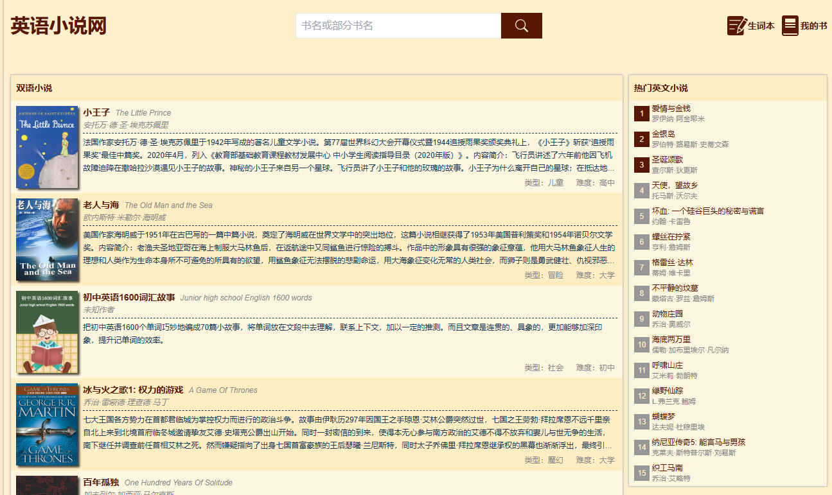Click rank badge 1 beside 爱情与金钱
This screenshot has width=832, height=495.
641,114
